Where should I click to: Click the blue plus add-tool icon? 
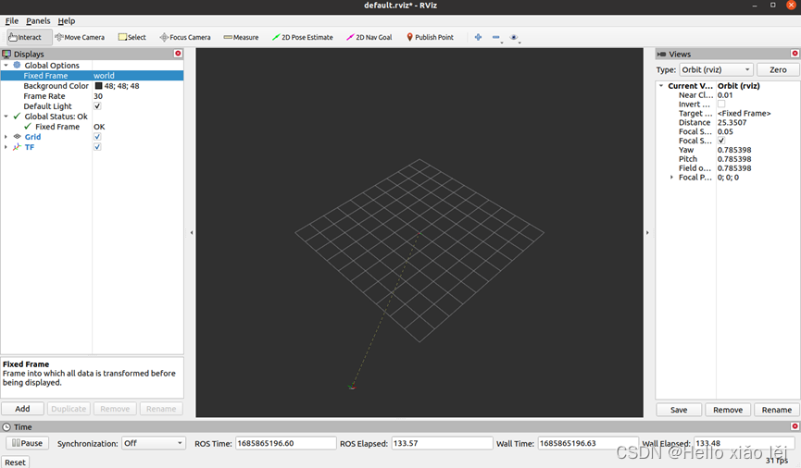click(478, 37)
